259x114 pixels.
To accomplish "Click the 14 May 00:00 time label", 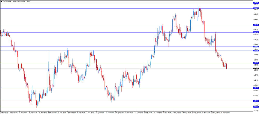I will tap(196, 113).
